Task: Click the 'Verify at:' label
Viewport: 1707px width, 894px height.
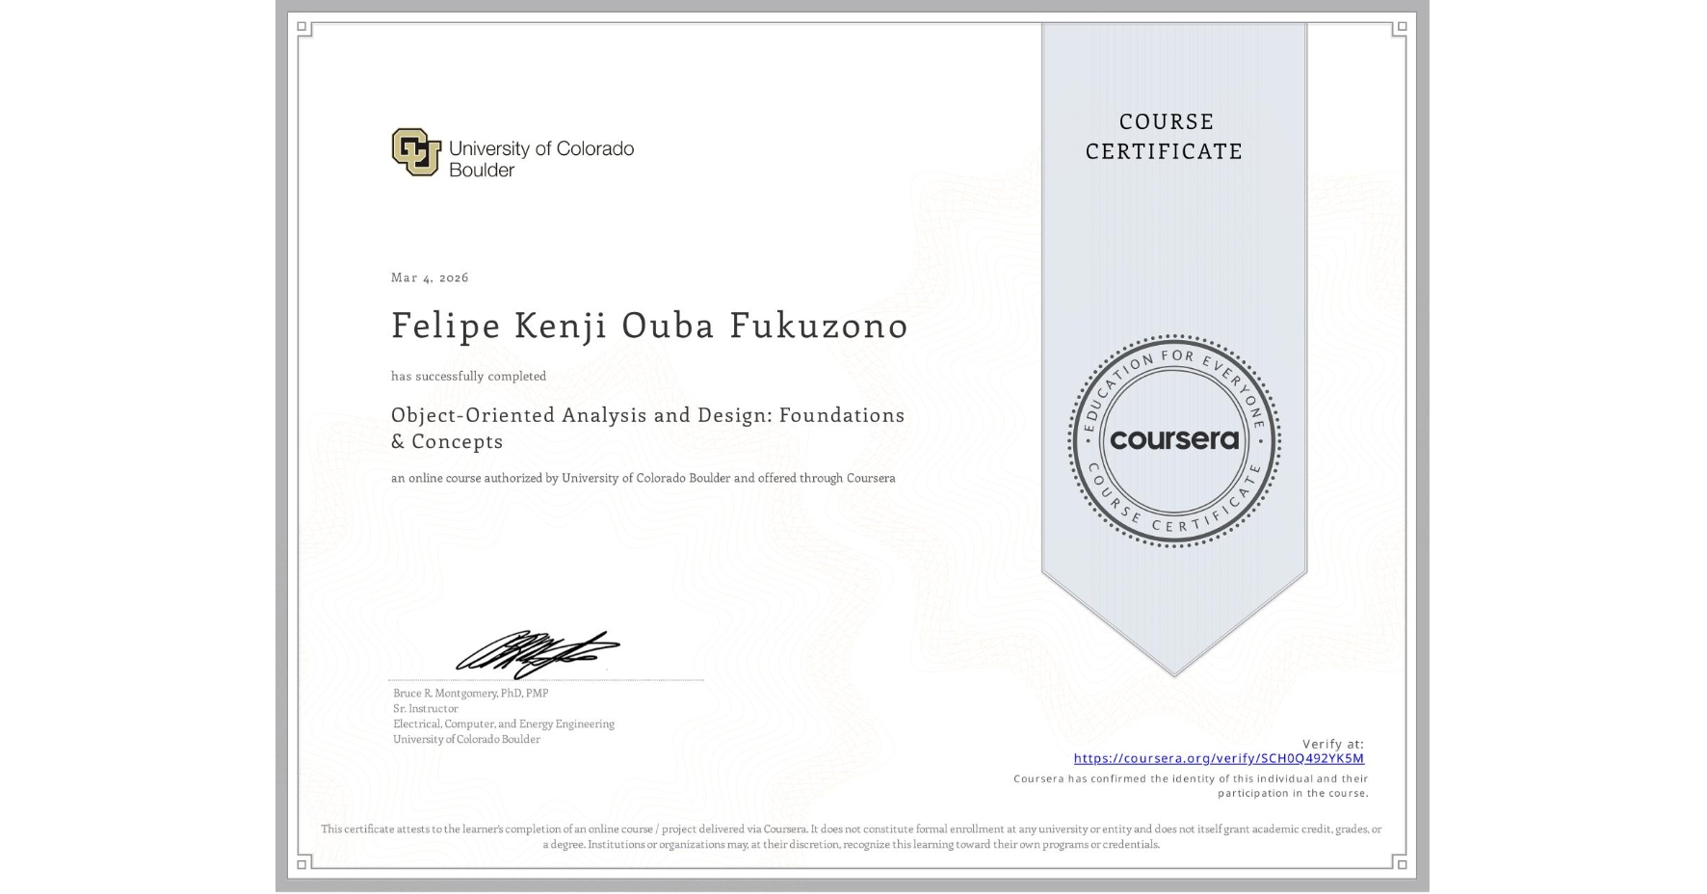Action: coord(1333,744)
